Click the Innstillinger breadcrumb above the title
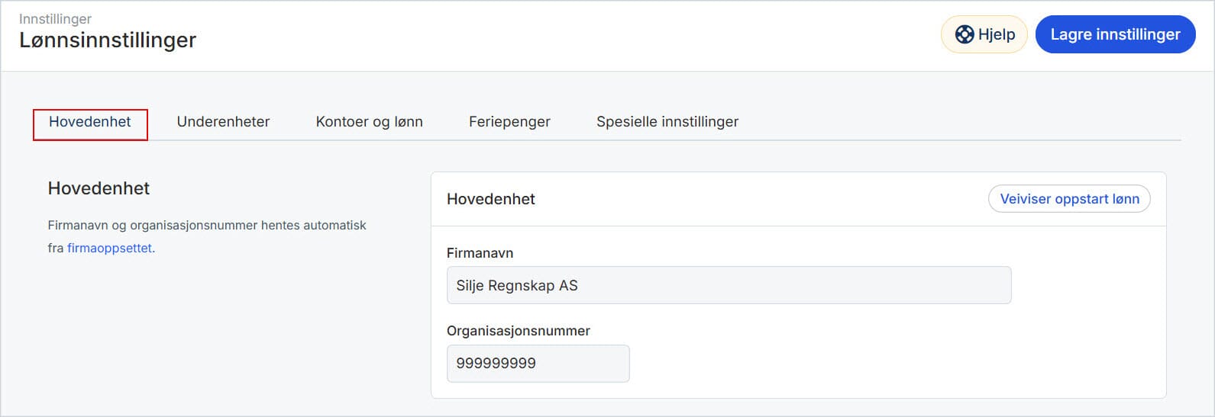The width and height of the screenshot is (1215, 417). coord(55,18)
